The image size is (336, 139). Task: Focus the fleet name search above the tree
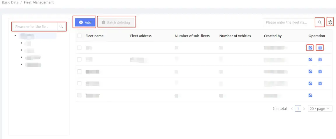[35, 27]
